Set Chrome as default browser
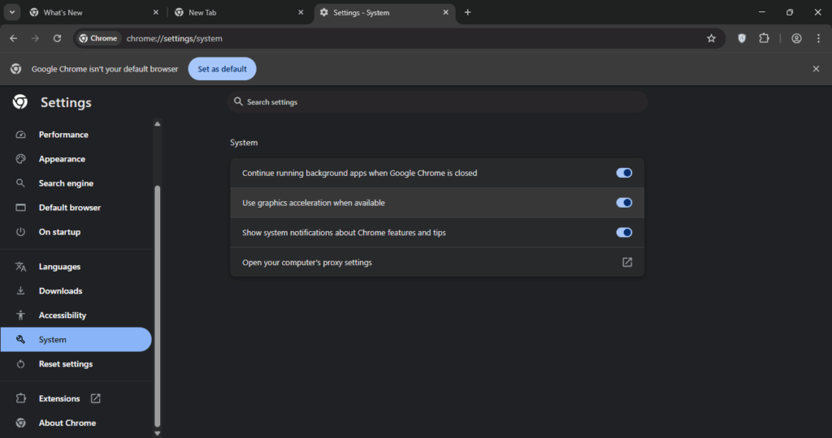Screen dimensions: 832x438 (222, 69)
